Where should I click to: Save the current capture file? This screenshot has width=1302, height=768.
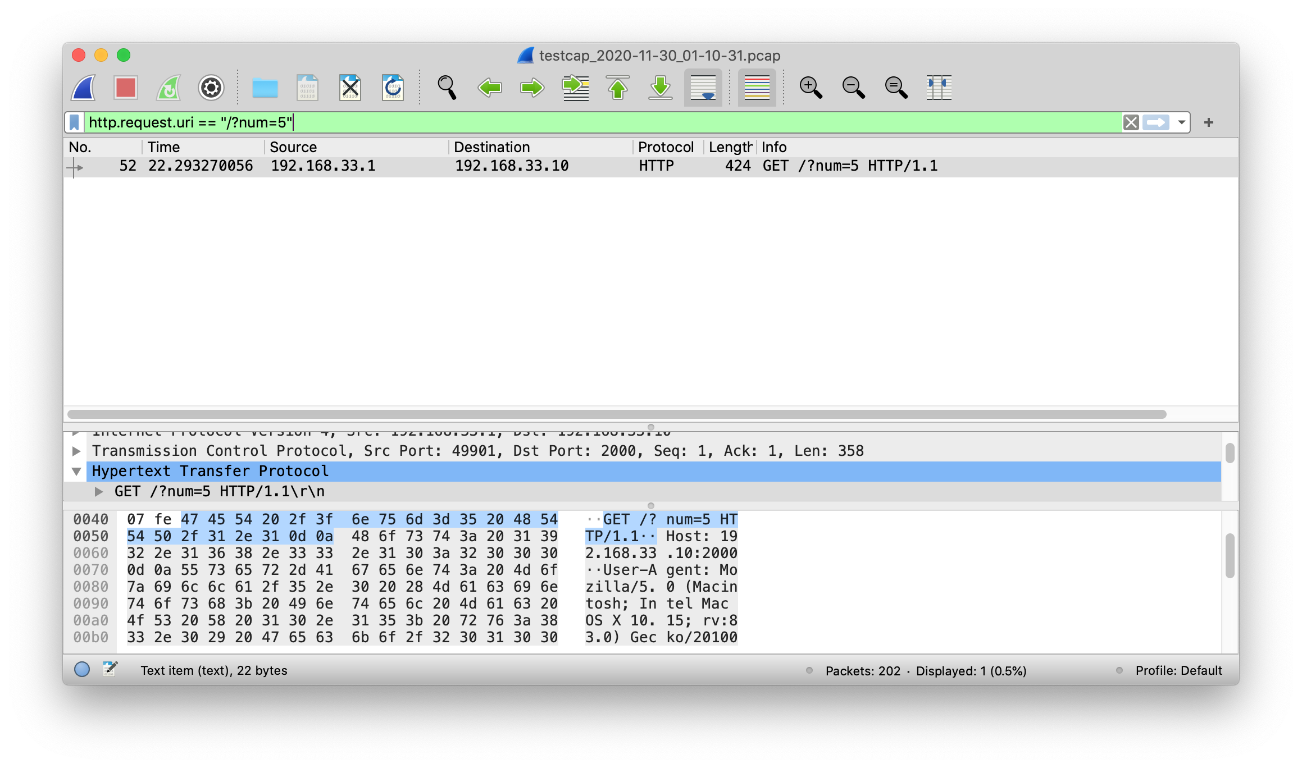[x=307, y=88]
